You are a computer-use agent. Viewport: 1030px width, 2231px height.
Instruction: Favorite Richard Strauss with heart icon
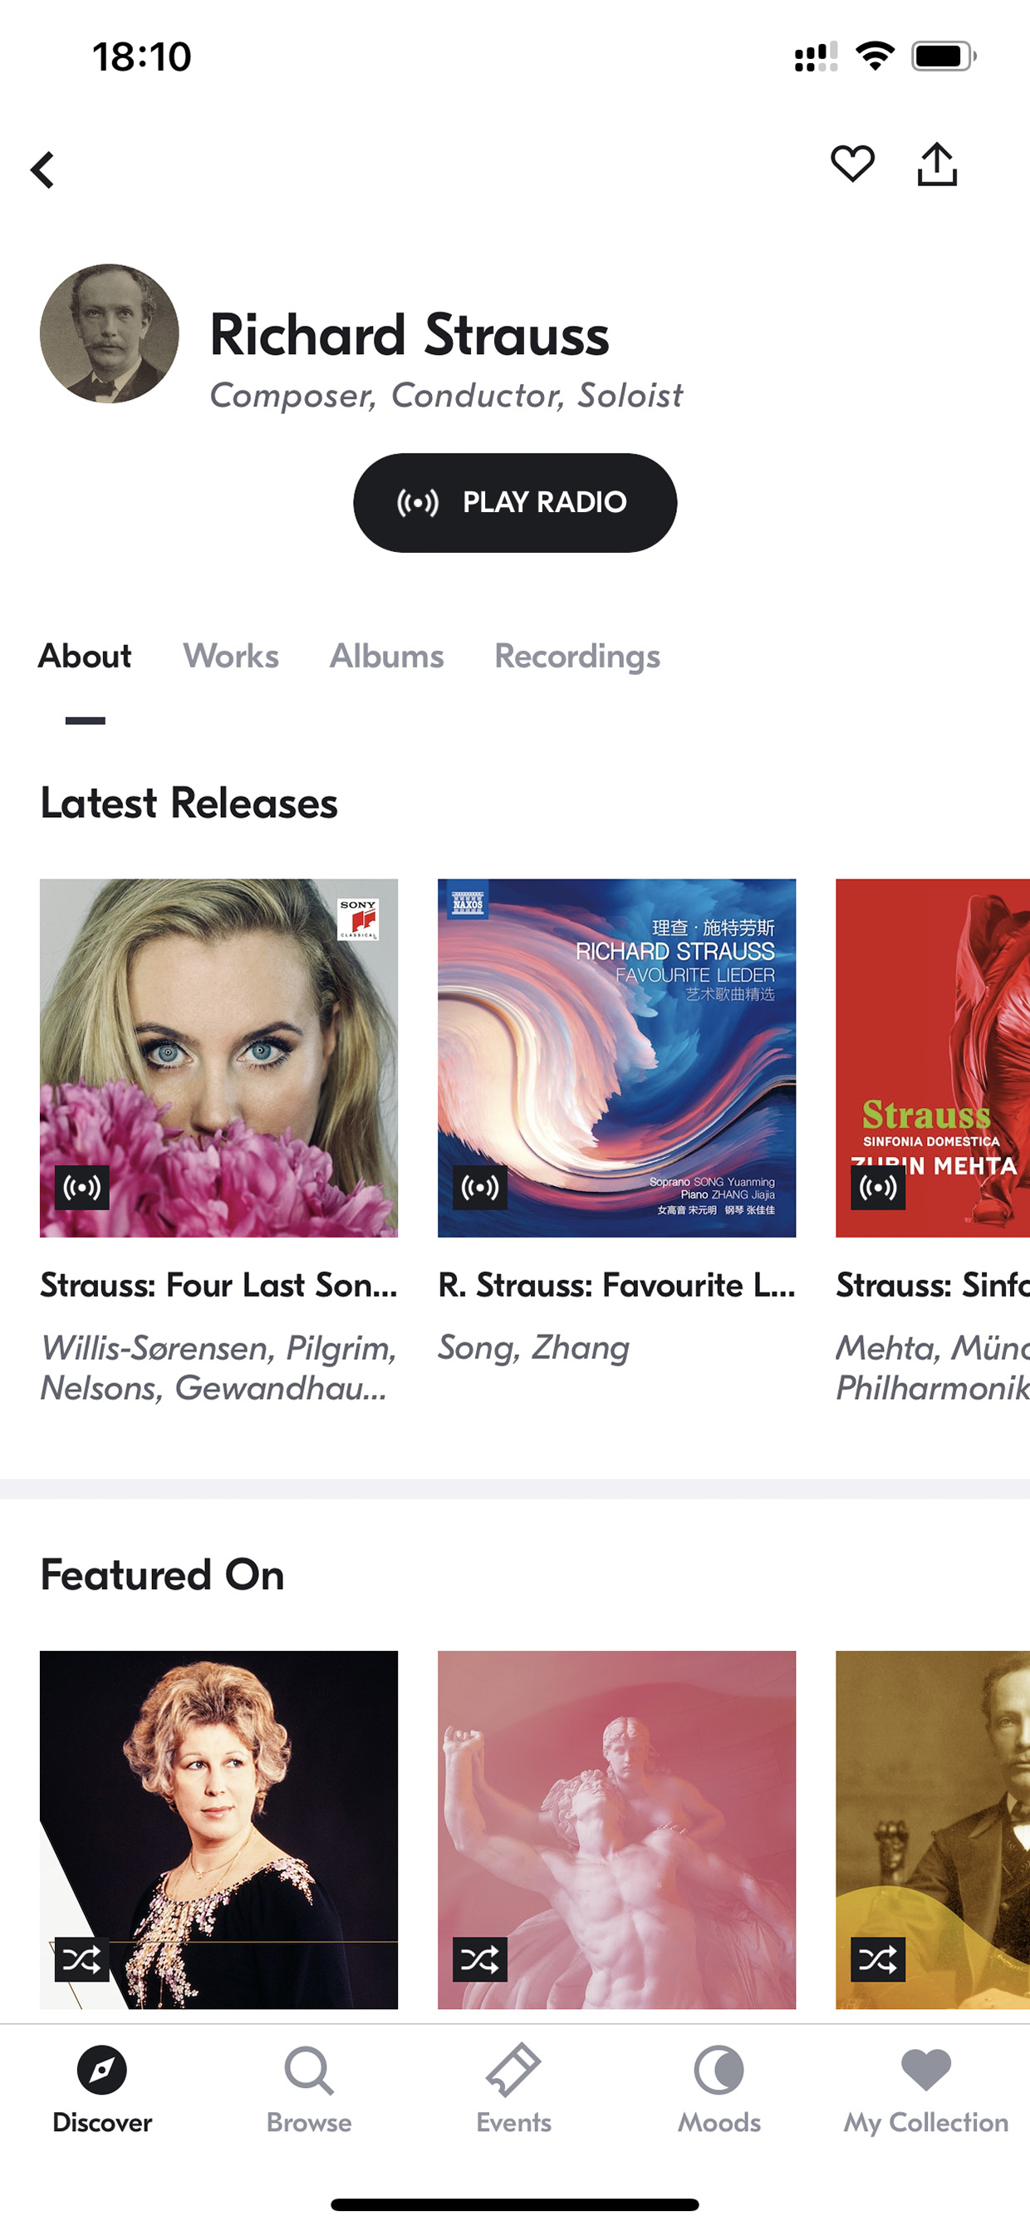tap(852, 164)
